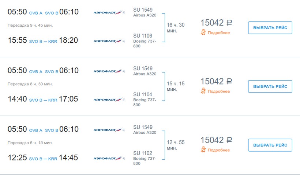Click the no-baggage icon for SU 1102 itinerary
300x175 pixels.
tap(204, 149)
